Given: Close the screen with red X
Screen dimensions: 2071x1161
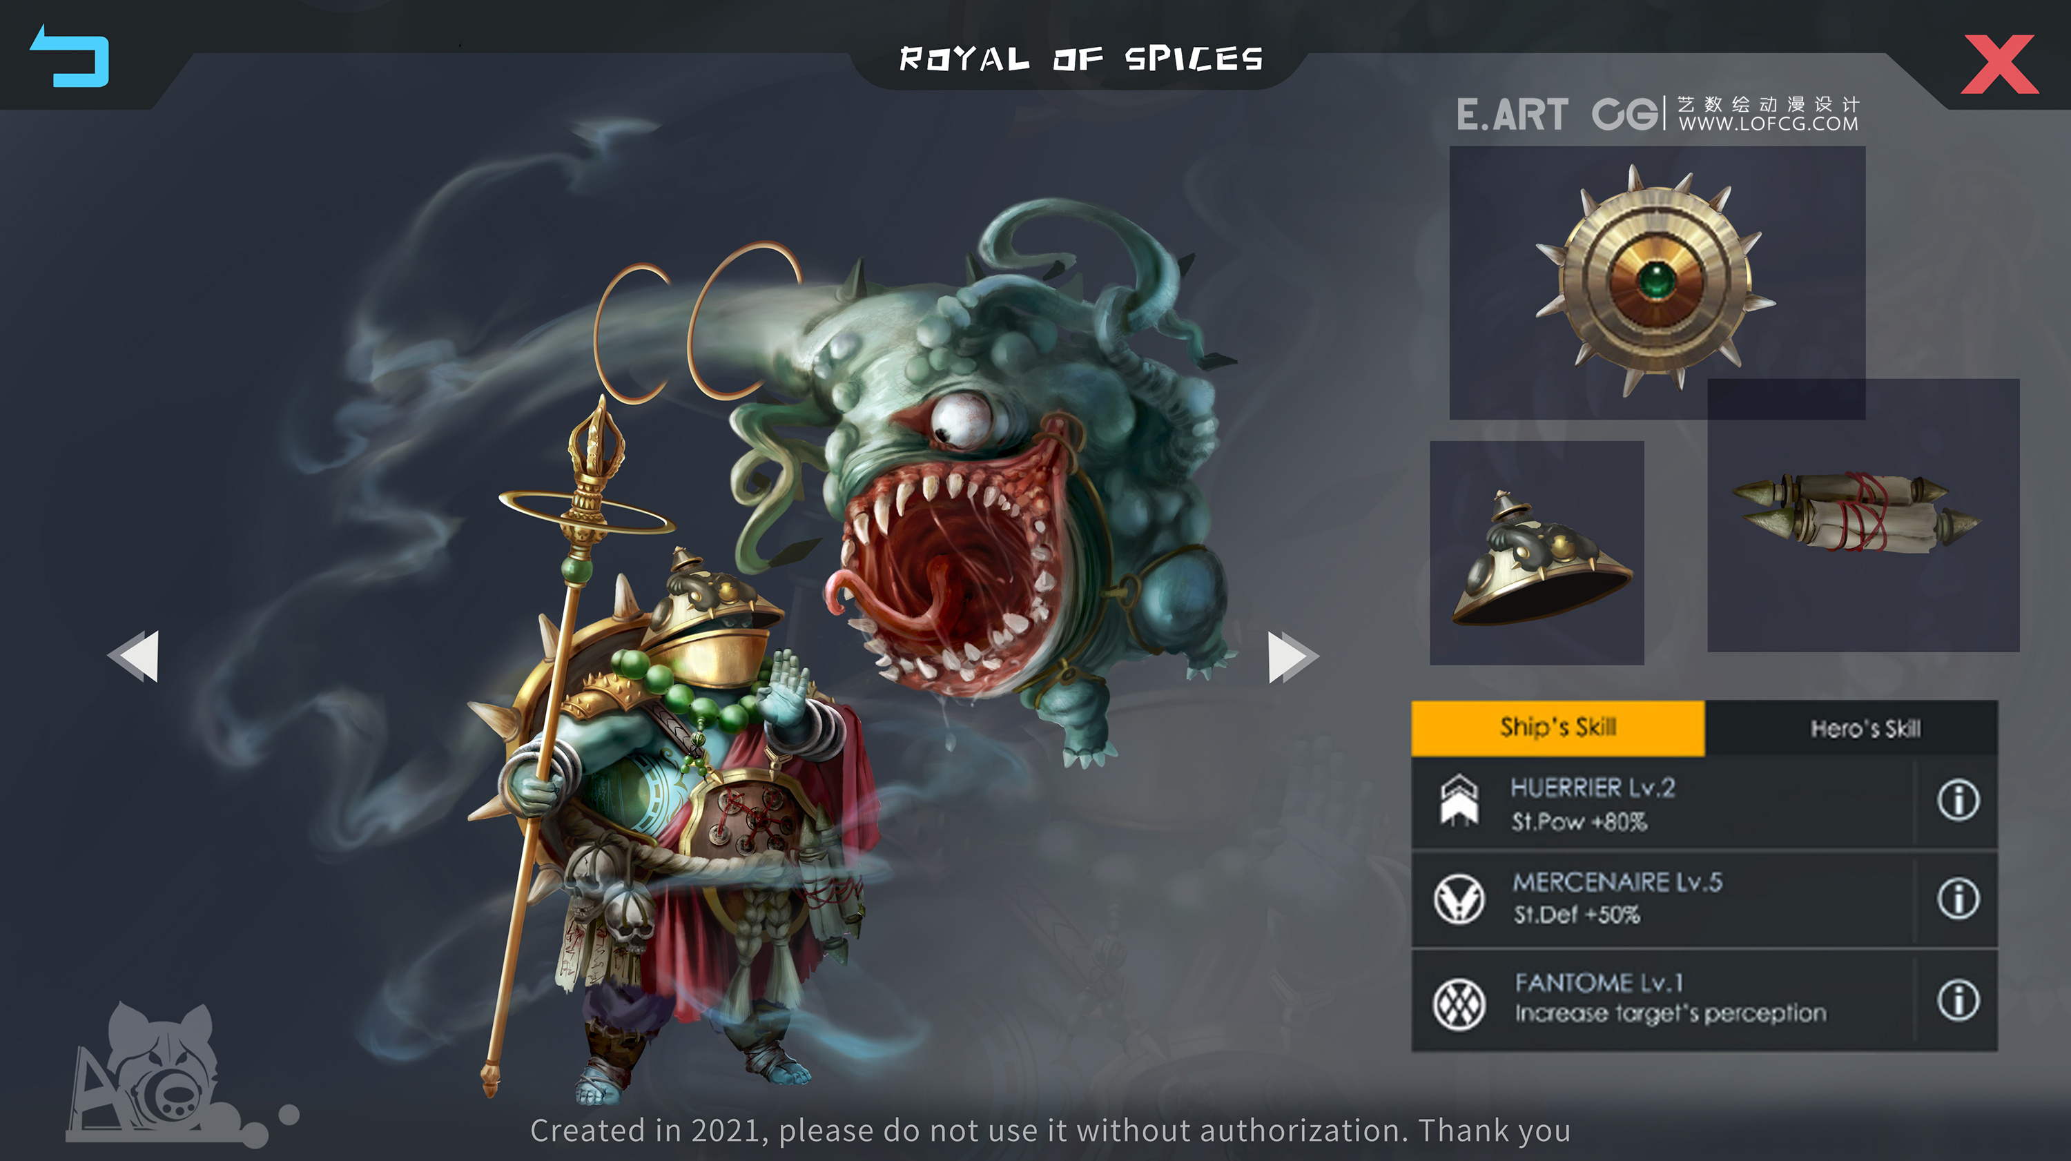Looking at the screenshot, I should point(1999,64).
